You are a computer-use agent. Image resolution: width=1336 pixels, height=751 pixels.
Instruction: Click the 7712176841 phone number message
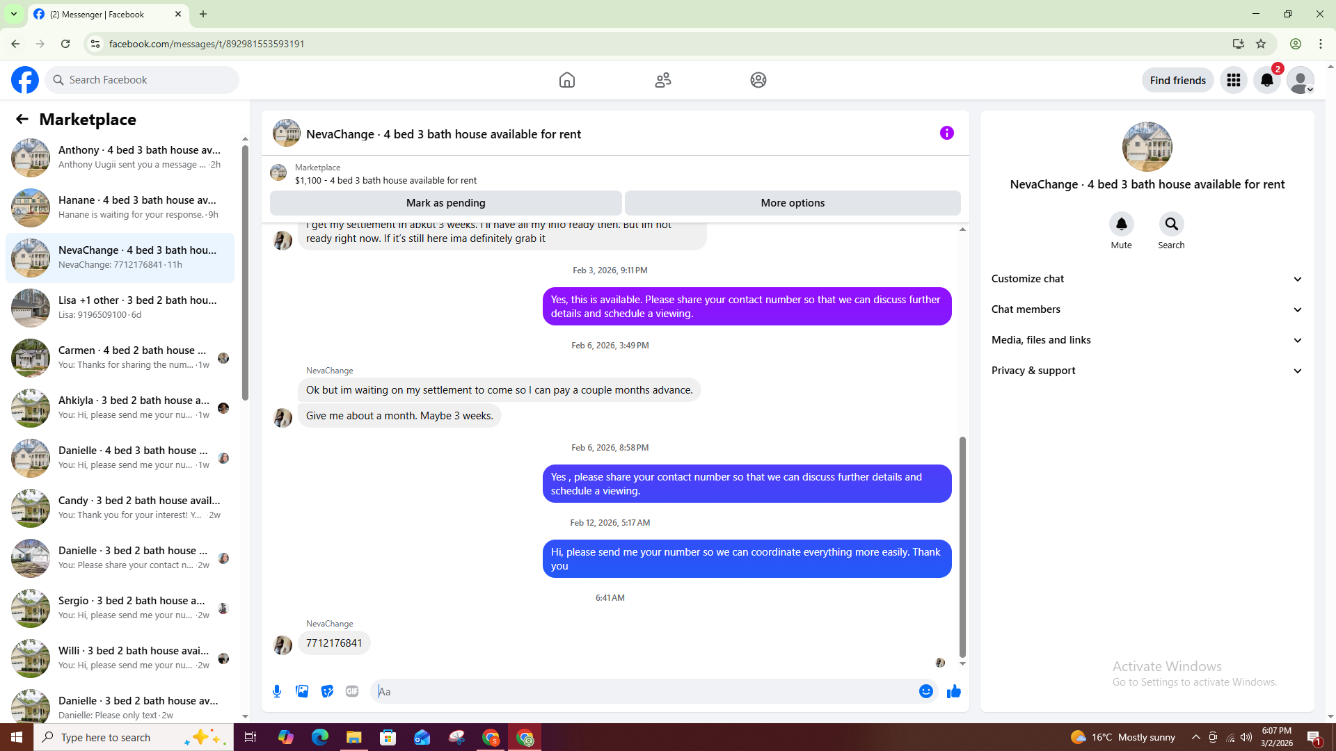(334, 643)
